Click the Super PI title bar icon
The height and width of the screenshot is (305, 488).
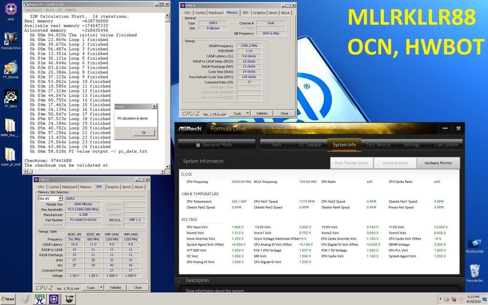26,4
